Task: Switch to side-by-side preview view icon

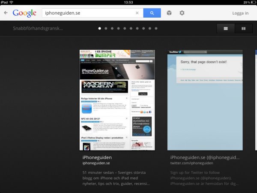Action: pos(244,29)
